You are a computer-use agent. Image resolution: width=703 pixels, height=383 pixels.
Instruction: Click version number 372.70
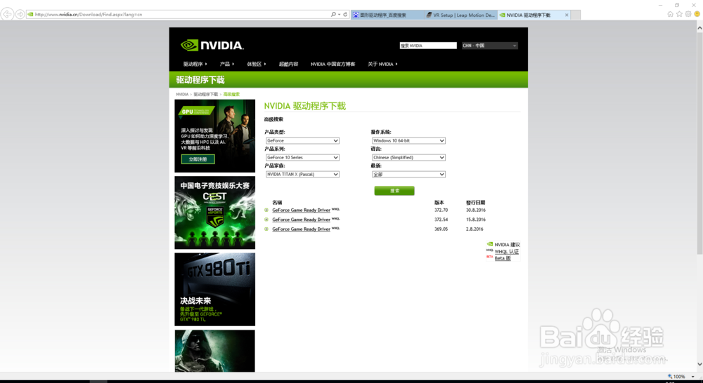[441, 210]
